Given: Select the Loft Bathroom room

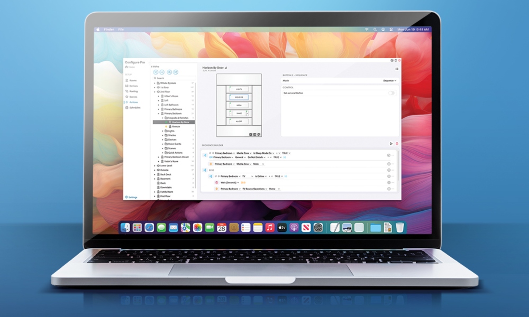Looking at the screenshot, I should [x=171, y=105].
